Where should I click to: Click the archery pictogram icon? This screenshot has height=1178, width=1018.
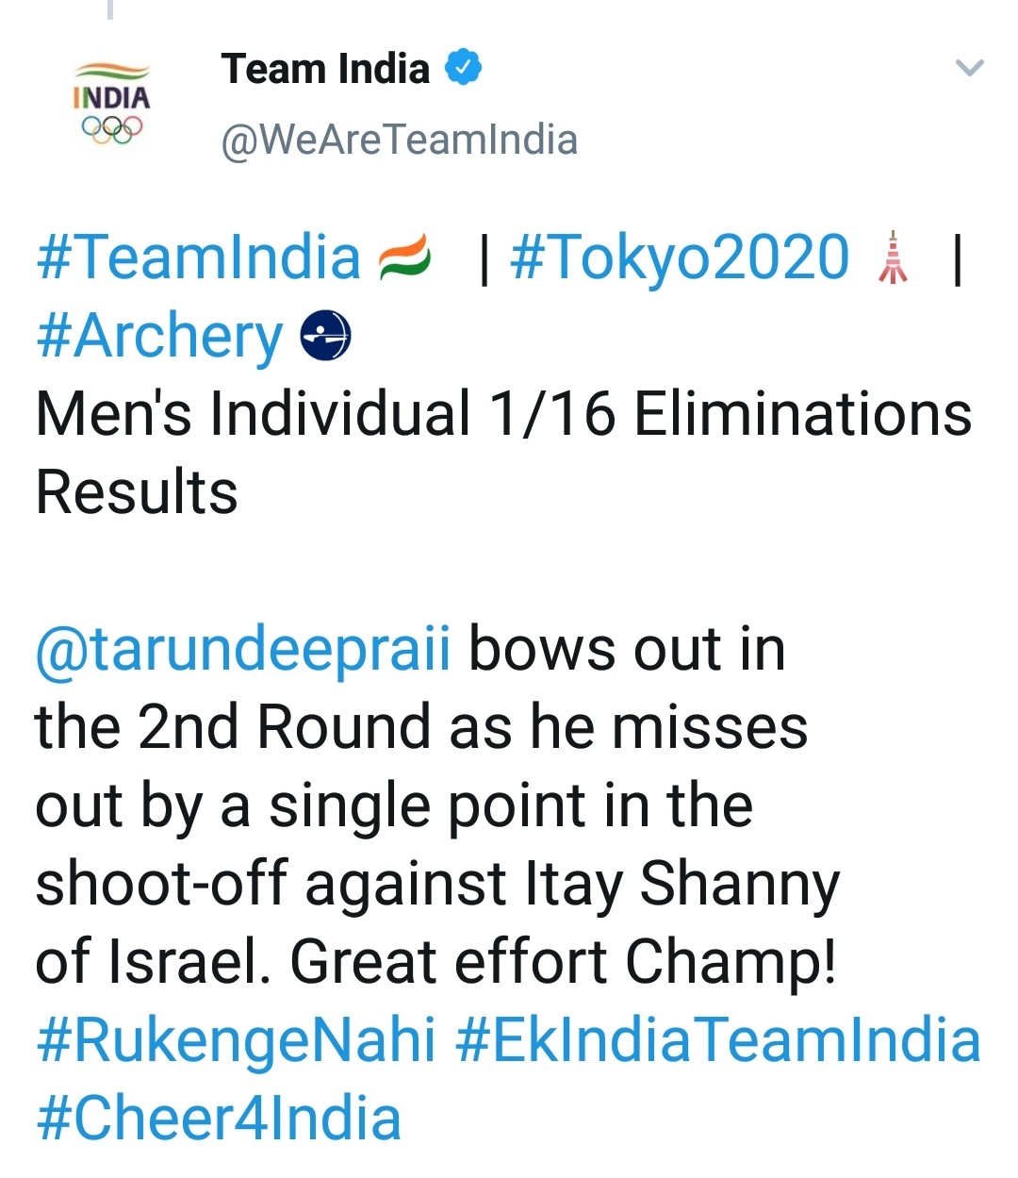tap(325, 337)
